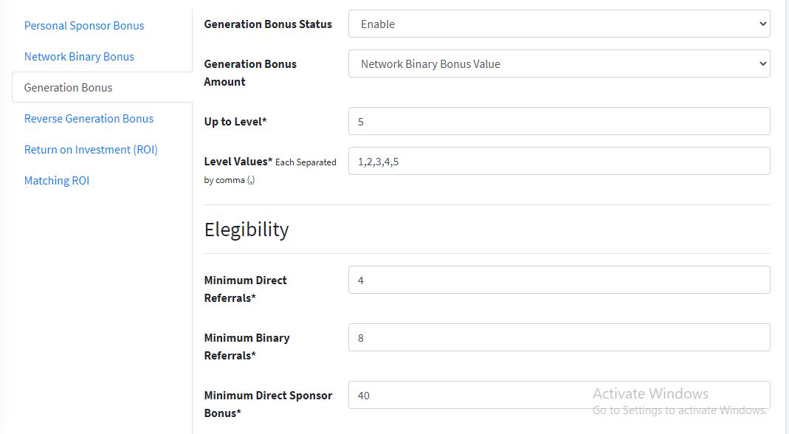Click the 'Generation Bonus Status' label text
Screen dimensions: 789x434
(268, 24)
